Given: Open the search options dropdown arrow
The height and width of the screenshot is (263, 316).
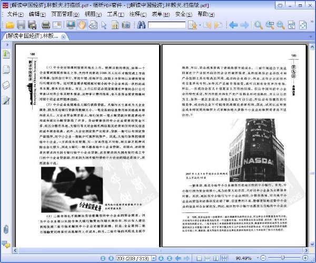Looking at the screenshot, I should (x=200, y=25).
